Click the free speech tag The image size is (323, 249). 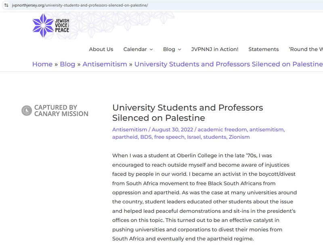pyautogui.click(x=169, y=137)
